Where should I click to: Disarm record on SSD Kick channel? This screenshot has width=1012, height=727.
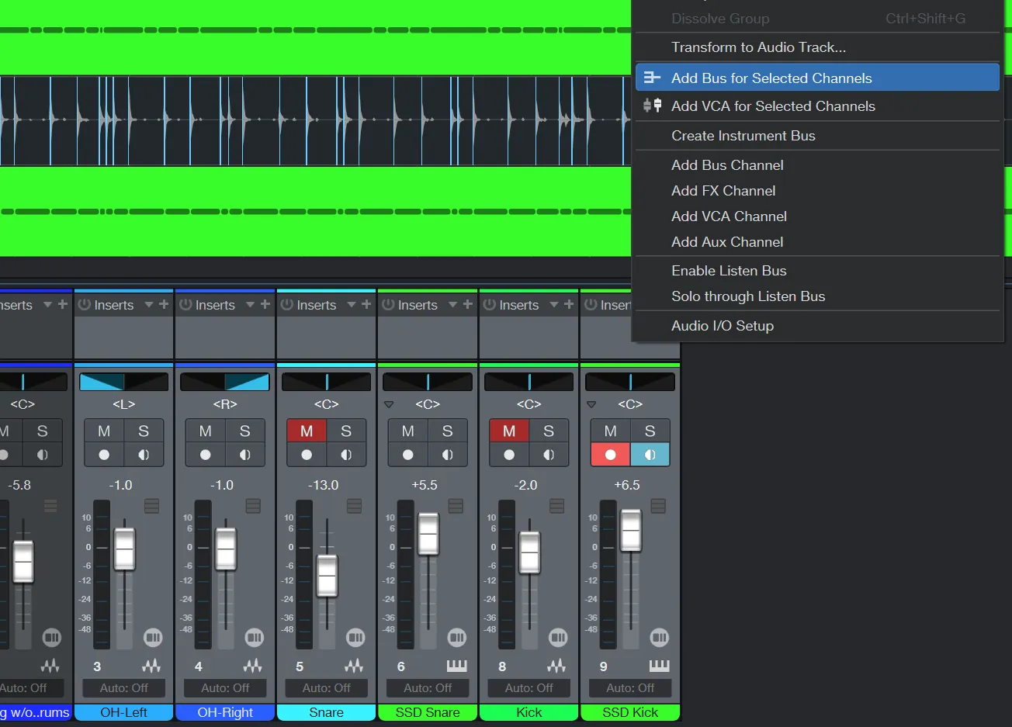pos(610,455)
